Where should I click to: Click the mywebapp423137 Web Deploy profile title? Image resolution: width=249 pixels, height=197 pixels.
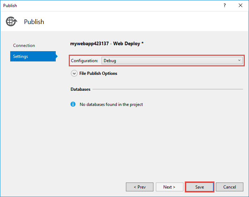[x=107, y=44]
